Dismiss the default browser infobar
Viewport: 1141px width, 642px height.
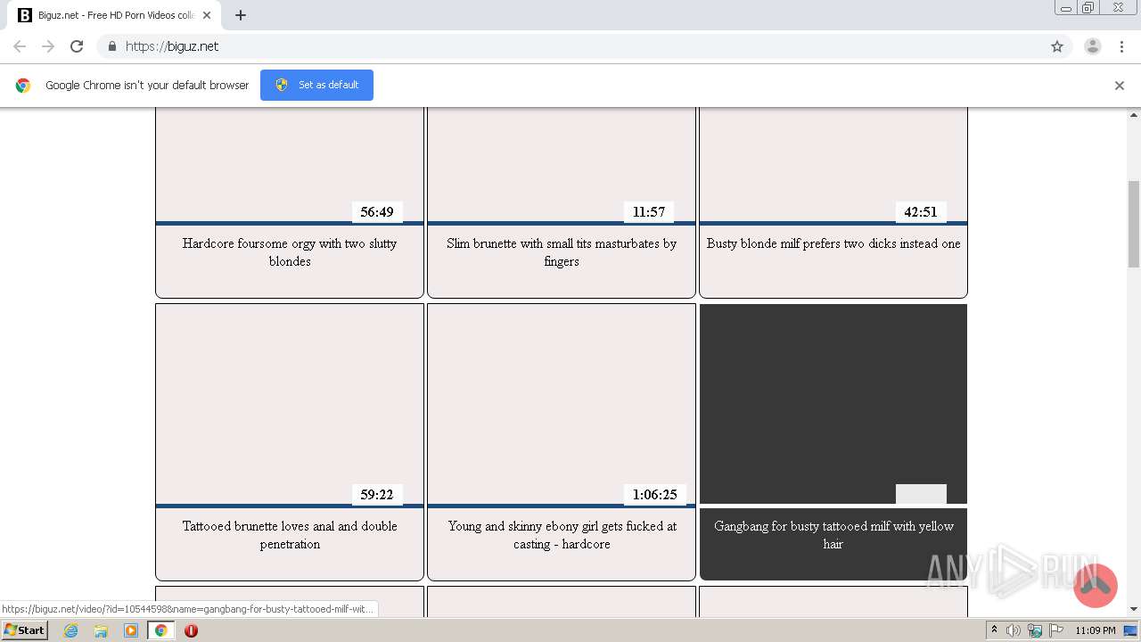pyautogui.click(x=1120, y=86)
